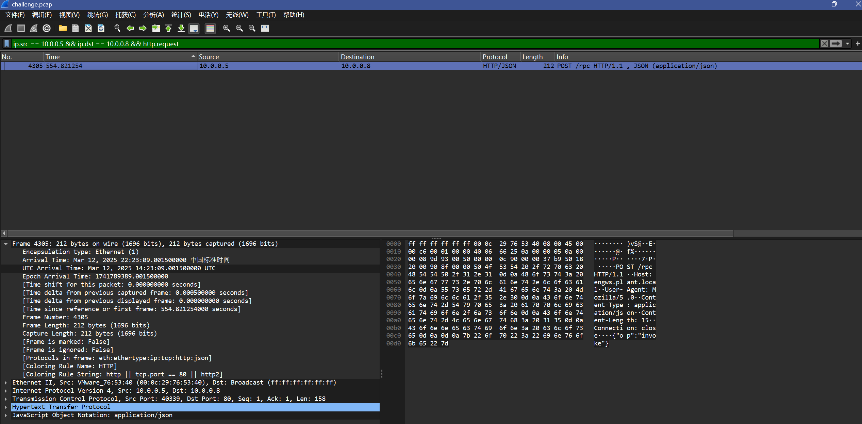Toggle packet list colorization button
The width and height of the screenshot is (862, 424).
coord(210,28)
